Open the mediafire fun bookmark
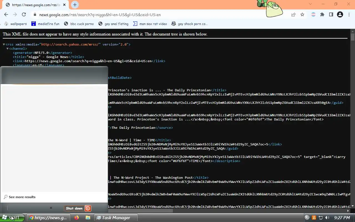Screen dimensions: 355x222 pyautogui.click(x=45, y=24)
